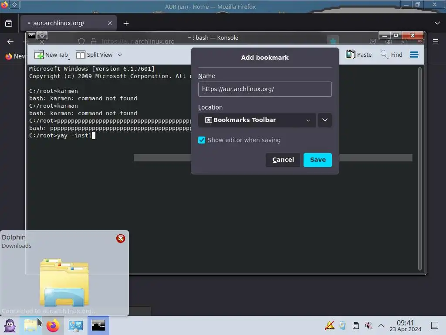Open the application launcher in taskbar

(10, 325)
